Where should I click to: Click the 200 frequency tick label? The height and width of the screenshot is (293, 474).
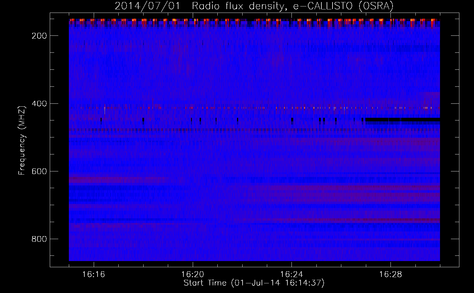click(39, 36)
